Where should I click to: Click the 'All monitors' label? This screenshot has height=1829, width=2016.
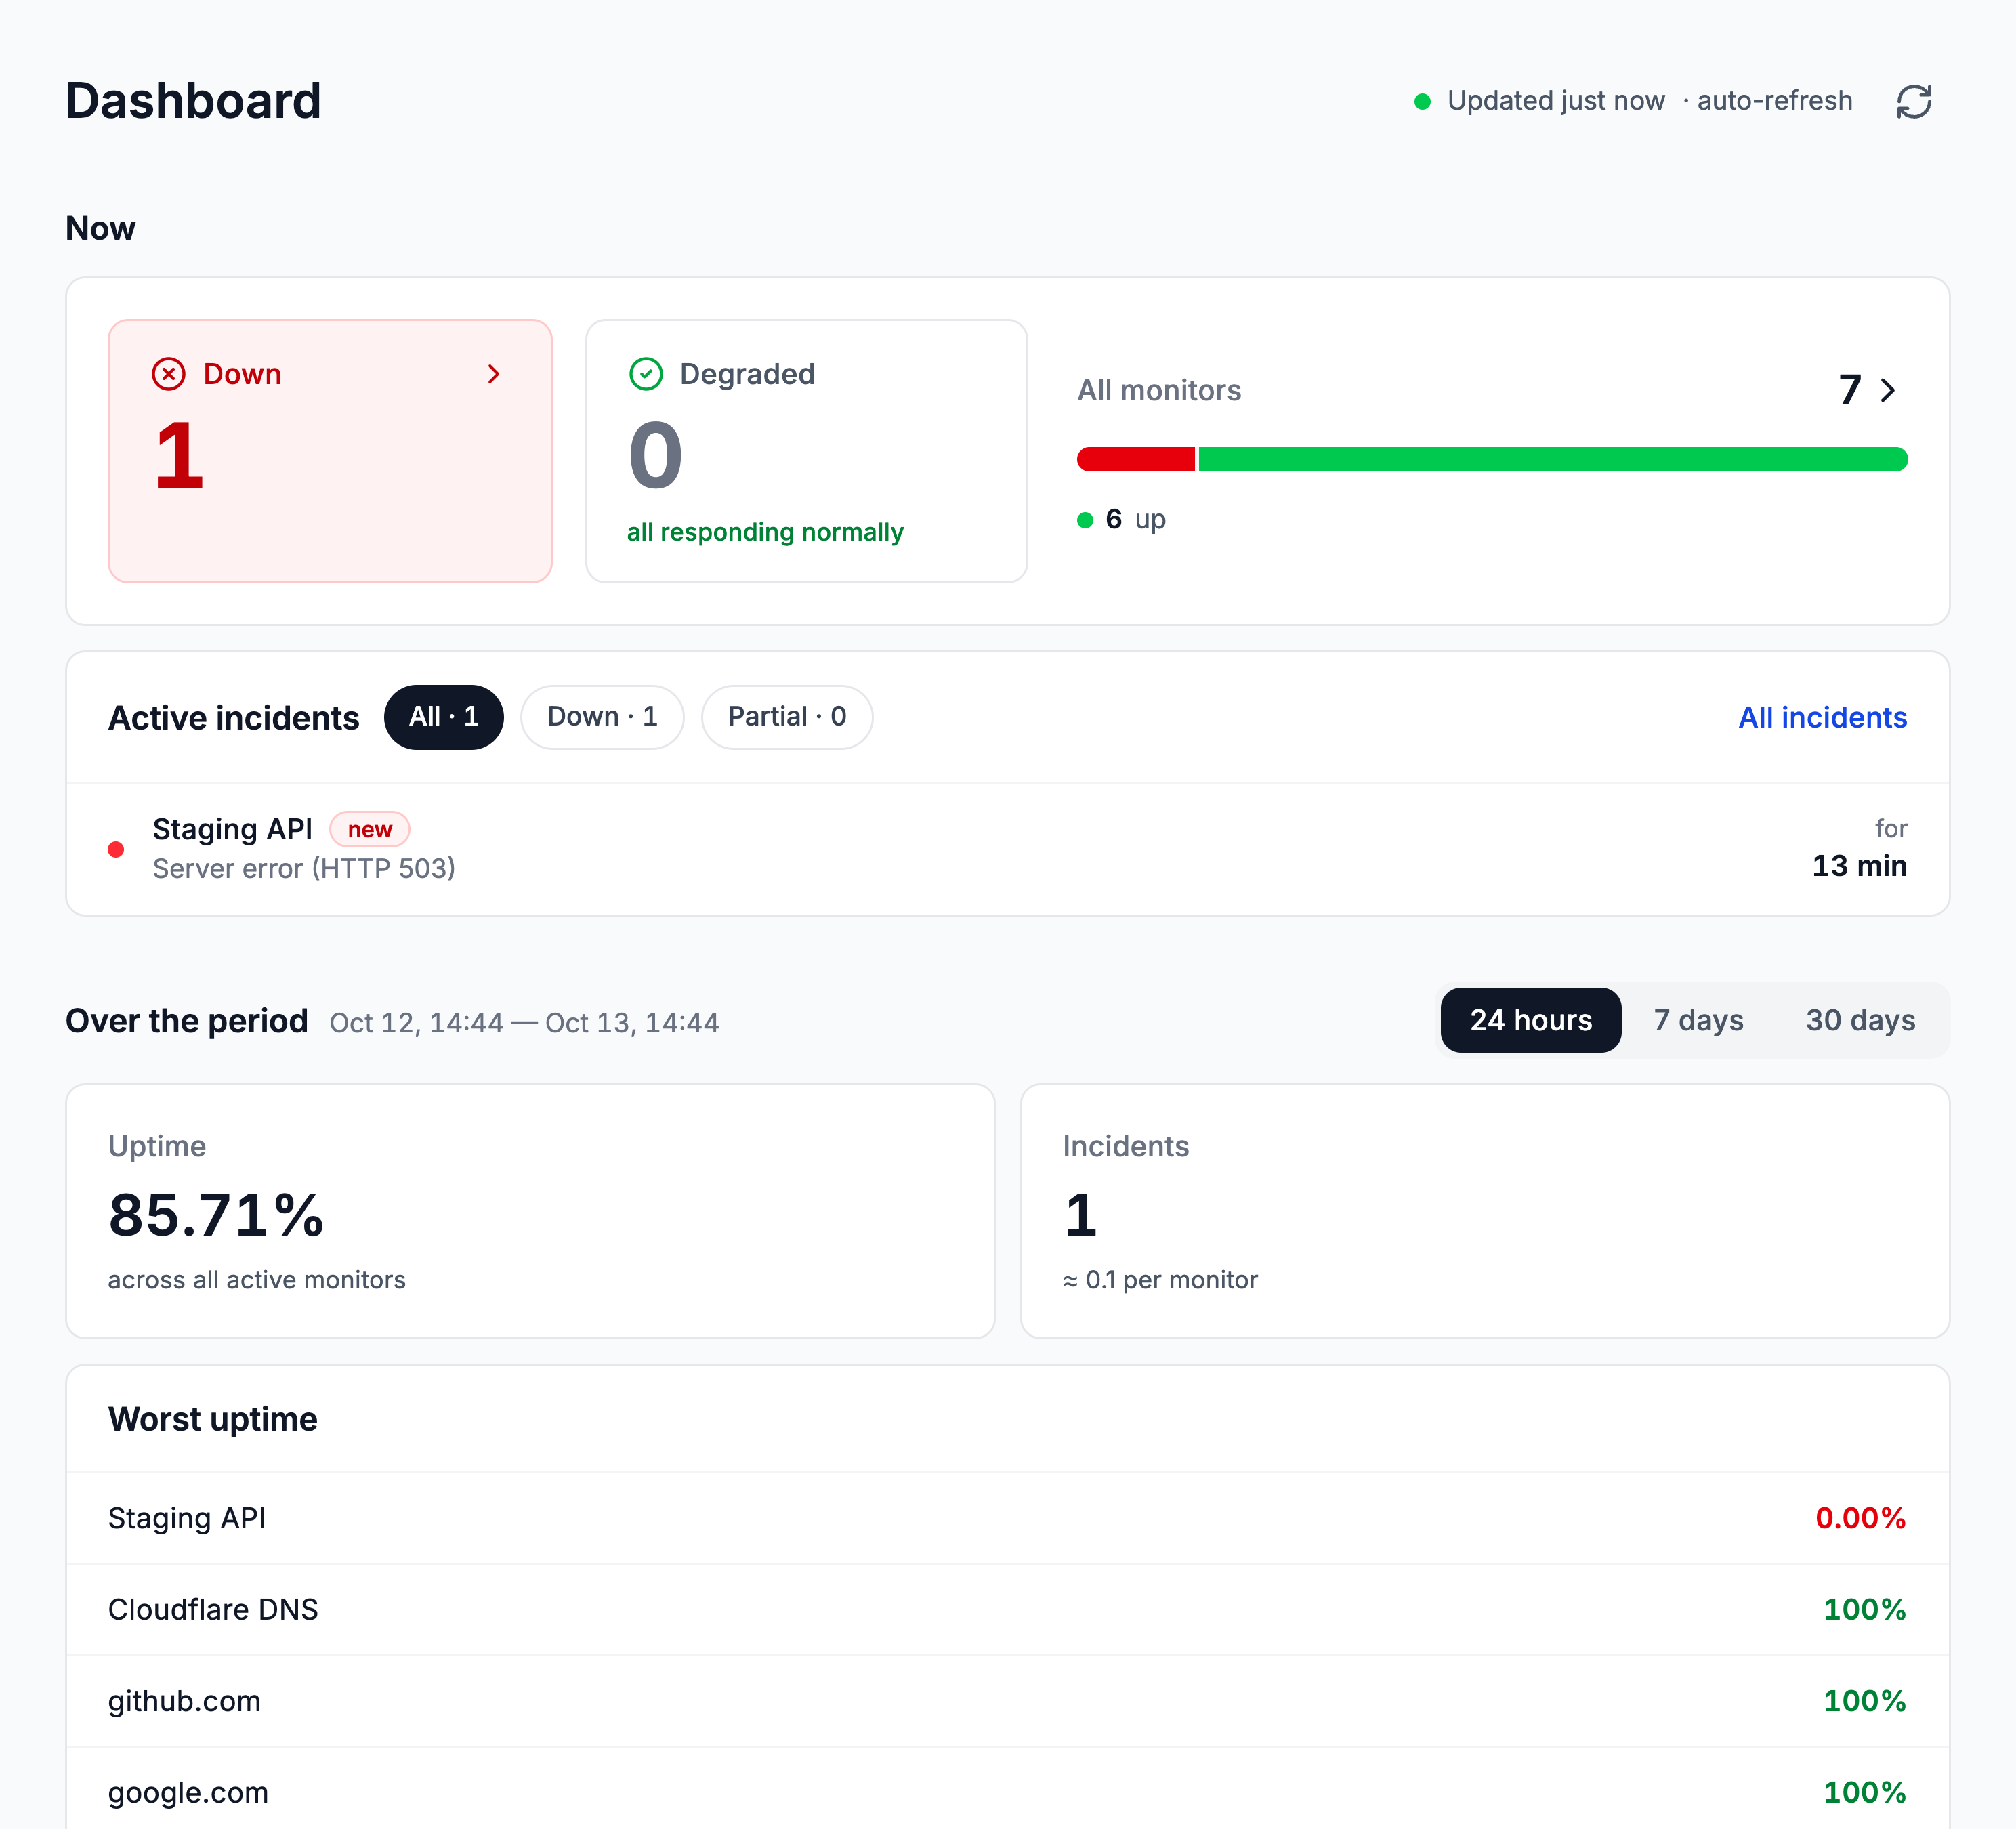pos(1159,390)
